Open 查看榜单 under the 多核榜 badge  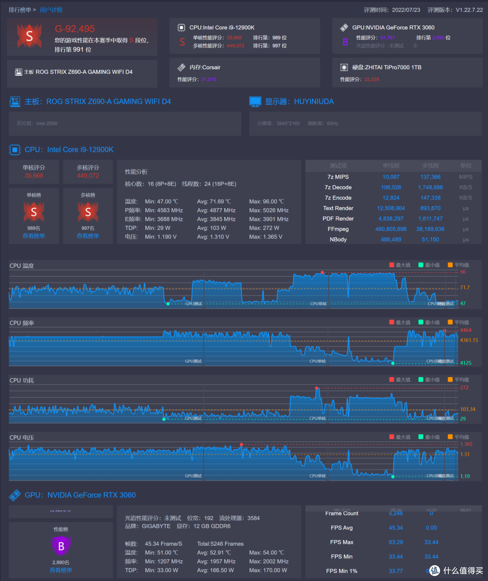coord(88,236)
